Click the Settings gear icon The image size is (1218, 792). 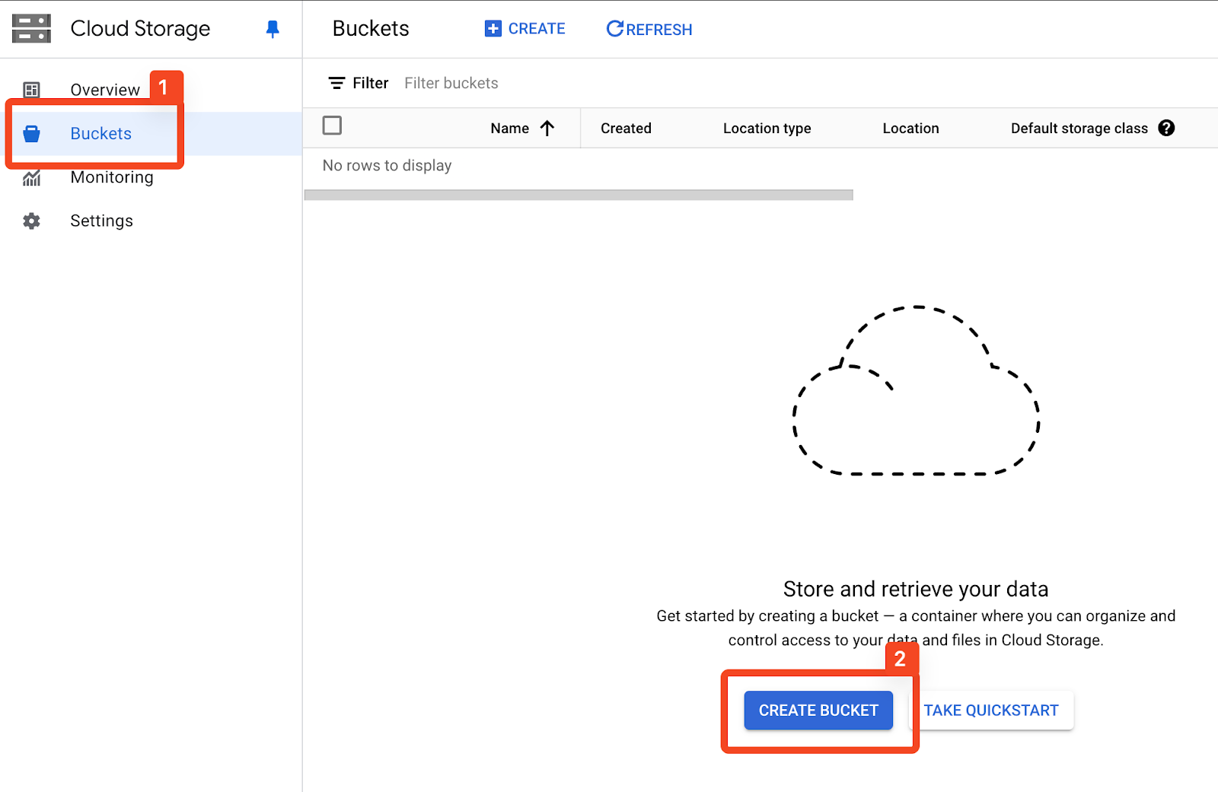point(31,221)
